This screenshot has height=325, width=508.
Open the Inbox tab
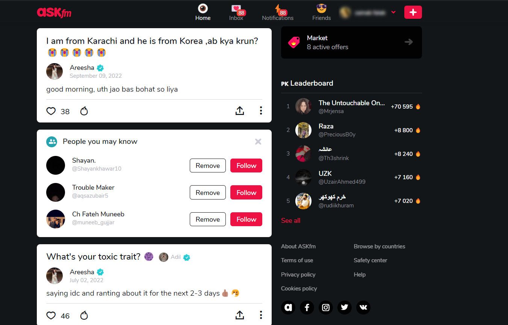(236, 12)
